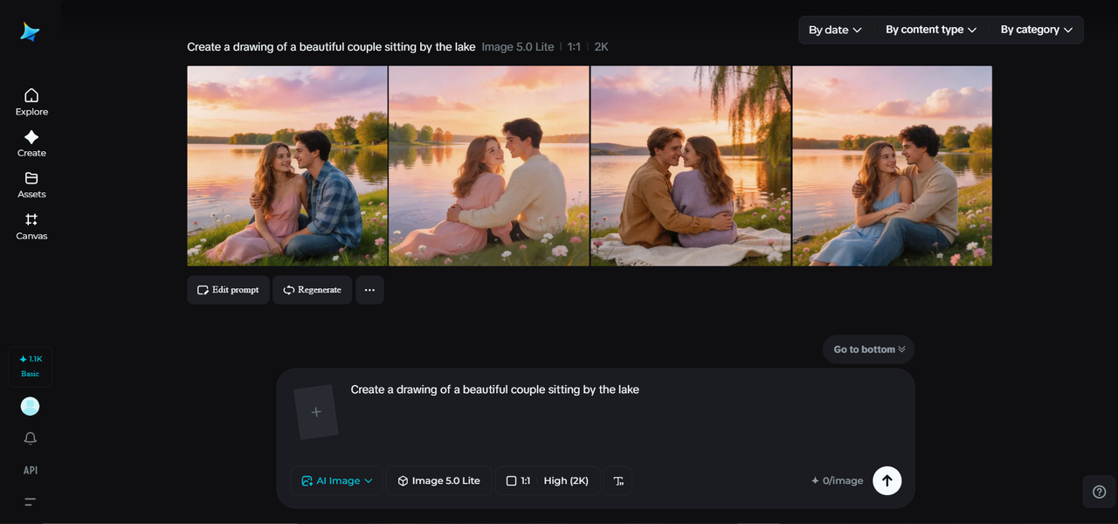Open the AI Image mode dropdown
Screen dimensions: 1118x524
(337, 480)
